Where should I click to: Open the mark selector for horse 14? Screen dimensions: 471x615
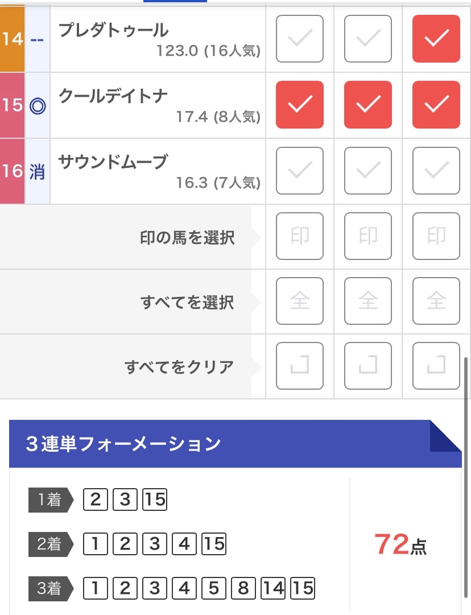coord(37,40)
